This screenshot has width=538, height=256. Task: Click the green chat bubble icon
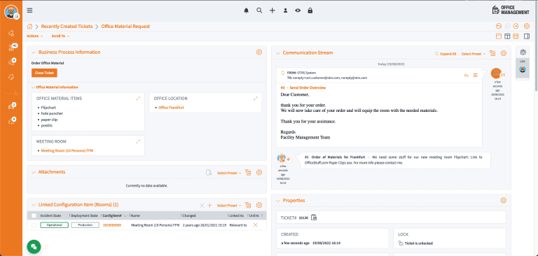coord(34,246)
